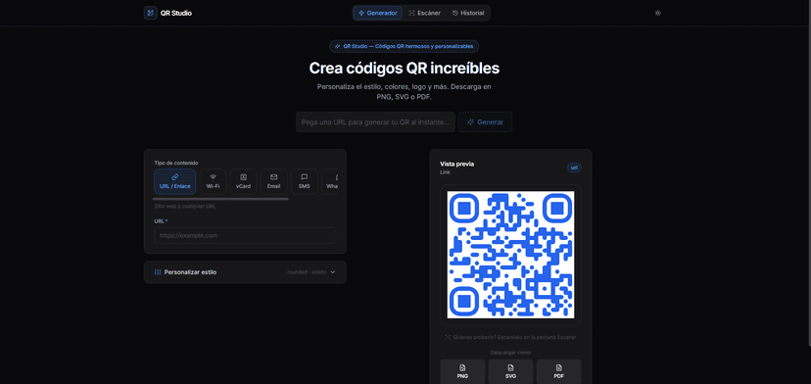Screen dimensions: 811x384
Task: Click the Crea códigos QR increíbles heading
Action: tap(405, 69)
